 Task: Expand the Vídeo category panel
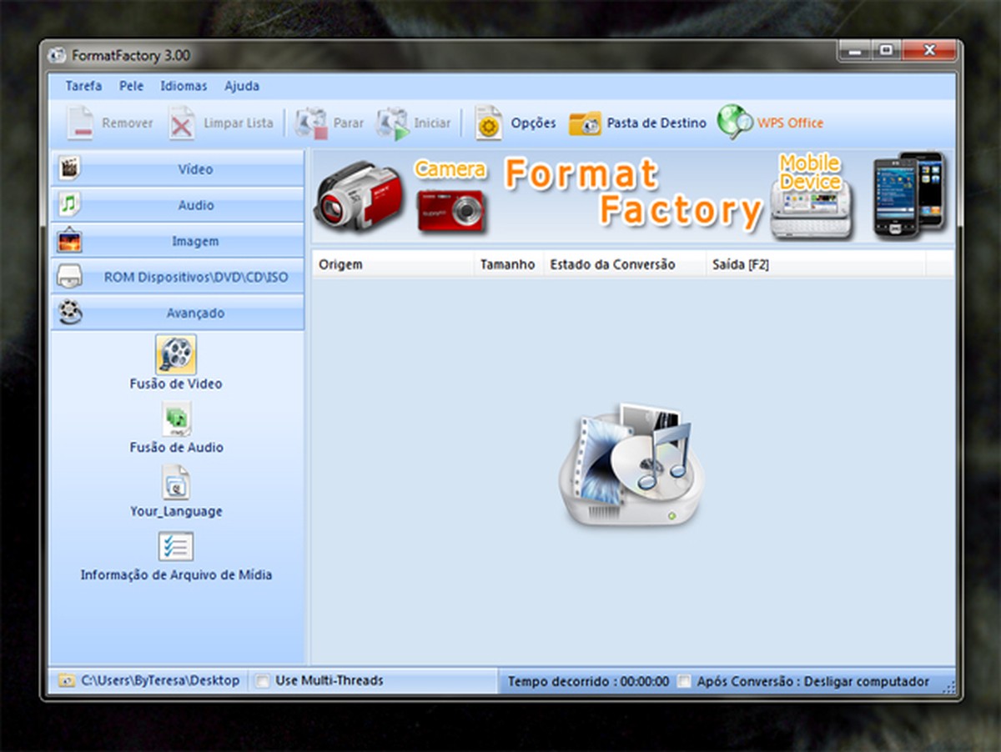tap(177, 168)
